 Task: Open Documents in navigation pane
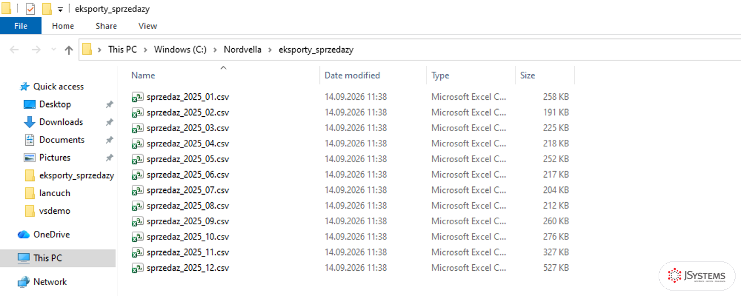(x=61, y=140)
